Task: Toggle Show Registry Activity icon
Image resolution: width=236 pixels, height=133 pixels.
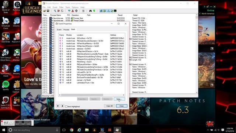Action: pos(101,11)
